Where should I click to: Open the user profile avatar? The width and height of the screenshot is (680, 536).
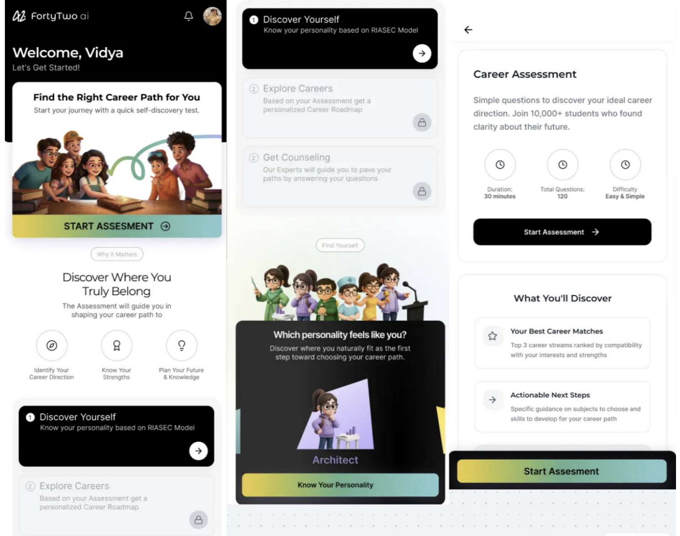pos(212,16)
